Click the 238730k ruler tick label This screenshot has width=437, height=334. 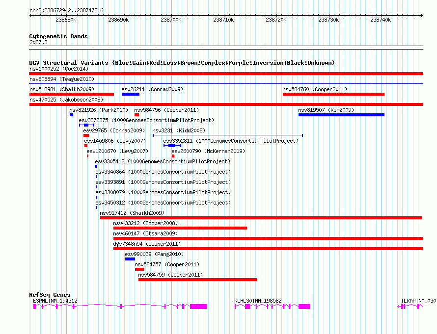coord(328,20)
